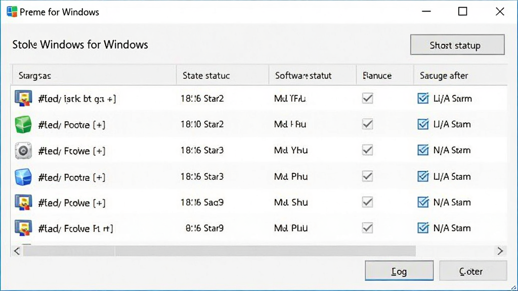Sort by the Software statut column header

[x=313, y=76]
